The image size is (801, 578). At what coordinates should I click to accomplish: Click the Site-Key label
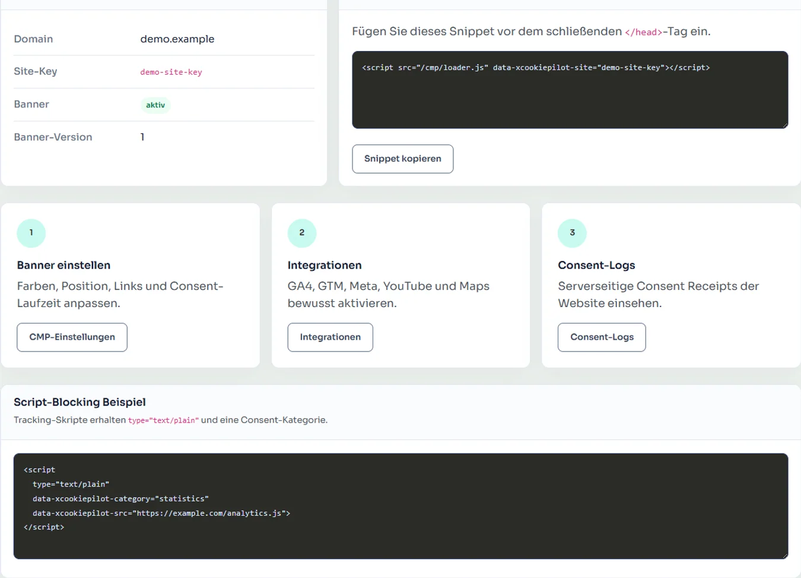tap(36, 71)
